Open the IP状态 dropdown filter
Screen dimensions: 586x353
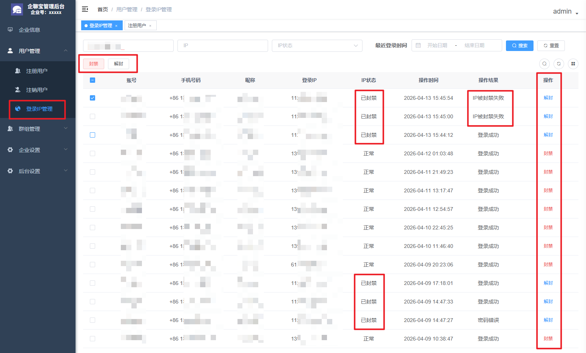(317, 45)
